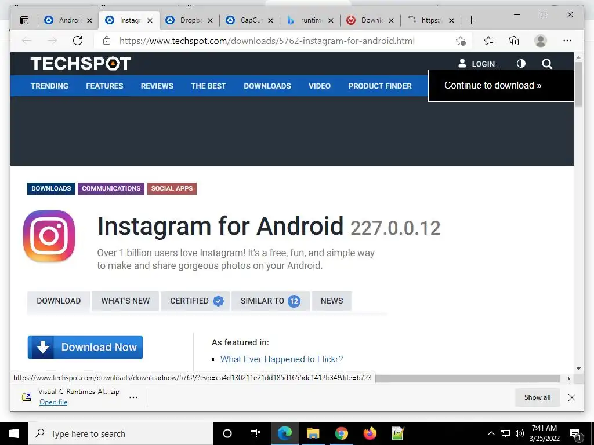Close the downloads bar
Screen dimensions: 594x445
(572, 397)
